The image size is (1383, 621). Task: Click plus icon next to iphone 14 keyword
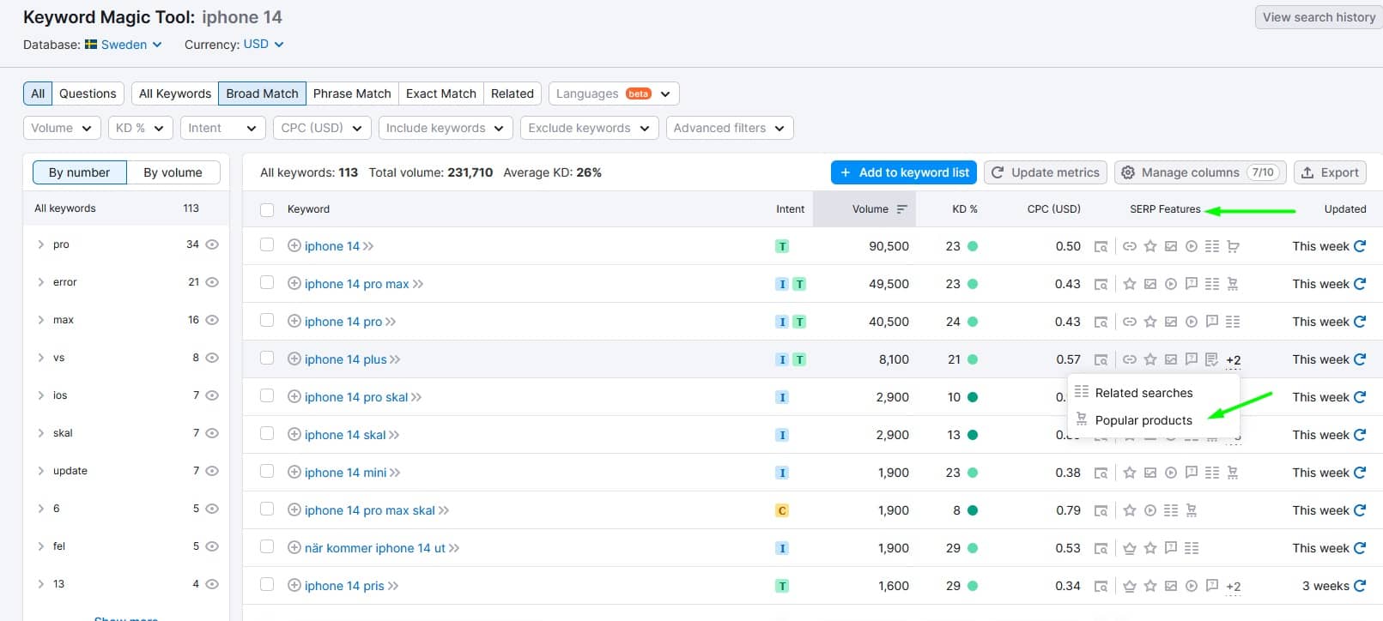coord(294,246)
